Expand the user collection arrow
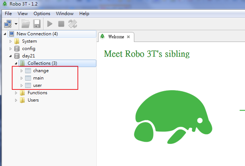The height and width of the screenshot is (166, 245). pyautogui.click(x=21, y=85)
